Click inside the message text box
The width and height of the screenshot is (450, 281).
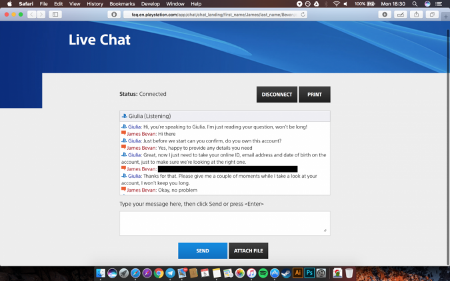tap(224, 223)
